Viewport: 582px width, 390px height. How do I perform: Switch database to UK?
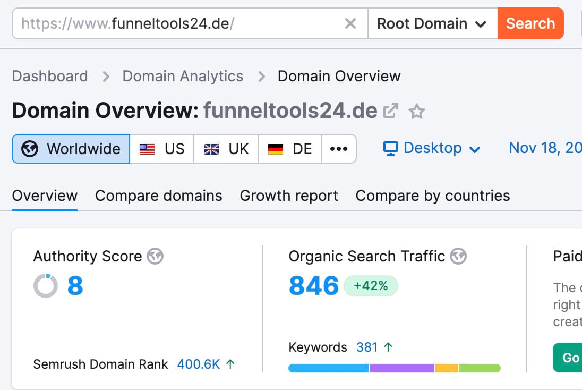tap(226, 149)
